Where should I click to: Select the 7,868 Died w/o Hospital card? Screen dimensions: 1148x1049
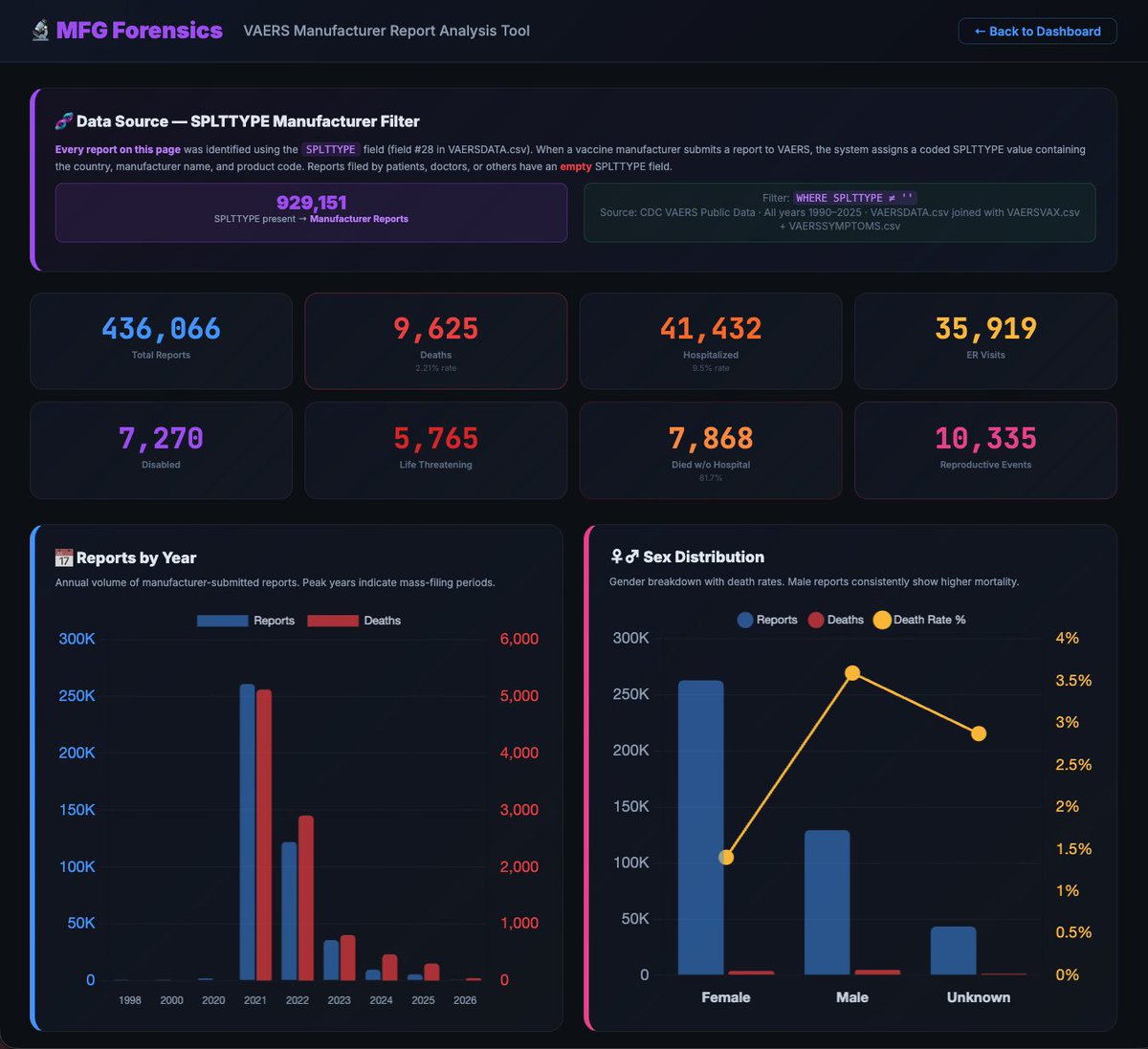[x=711, y=450]
